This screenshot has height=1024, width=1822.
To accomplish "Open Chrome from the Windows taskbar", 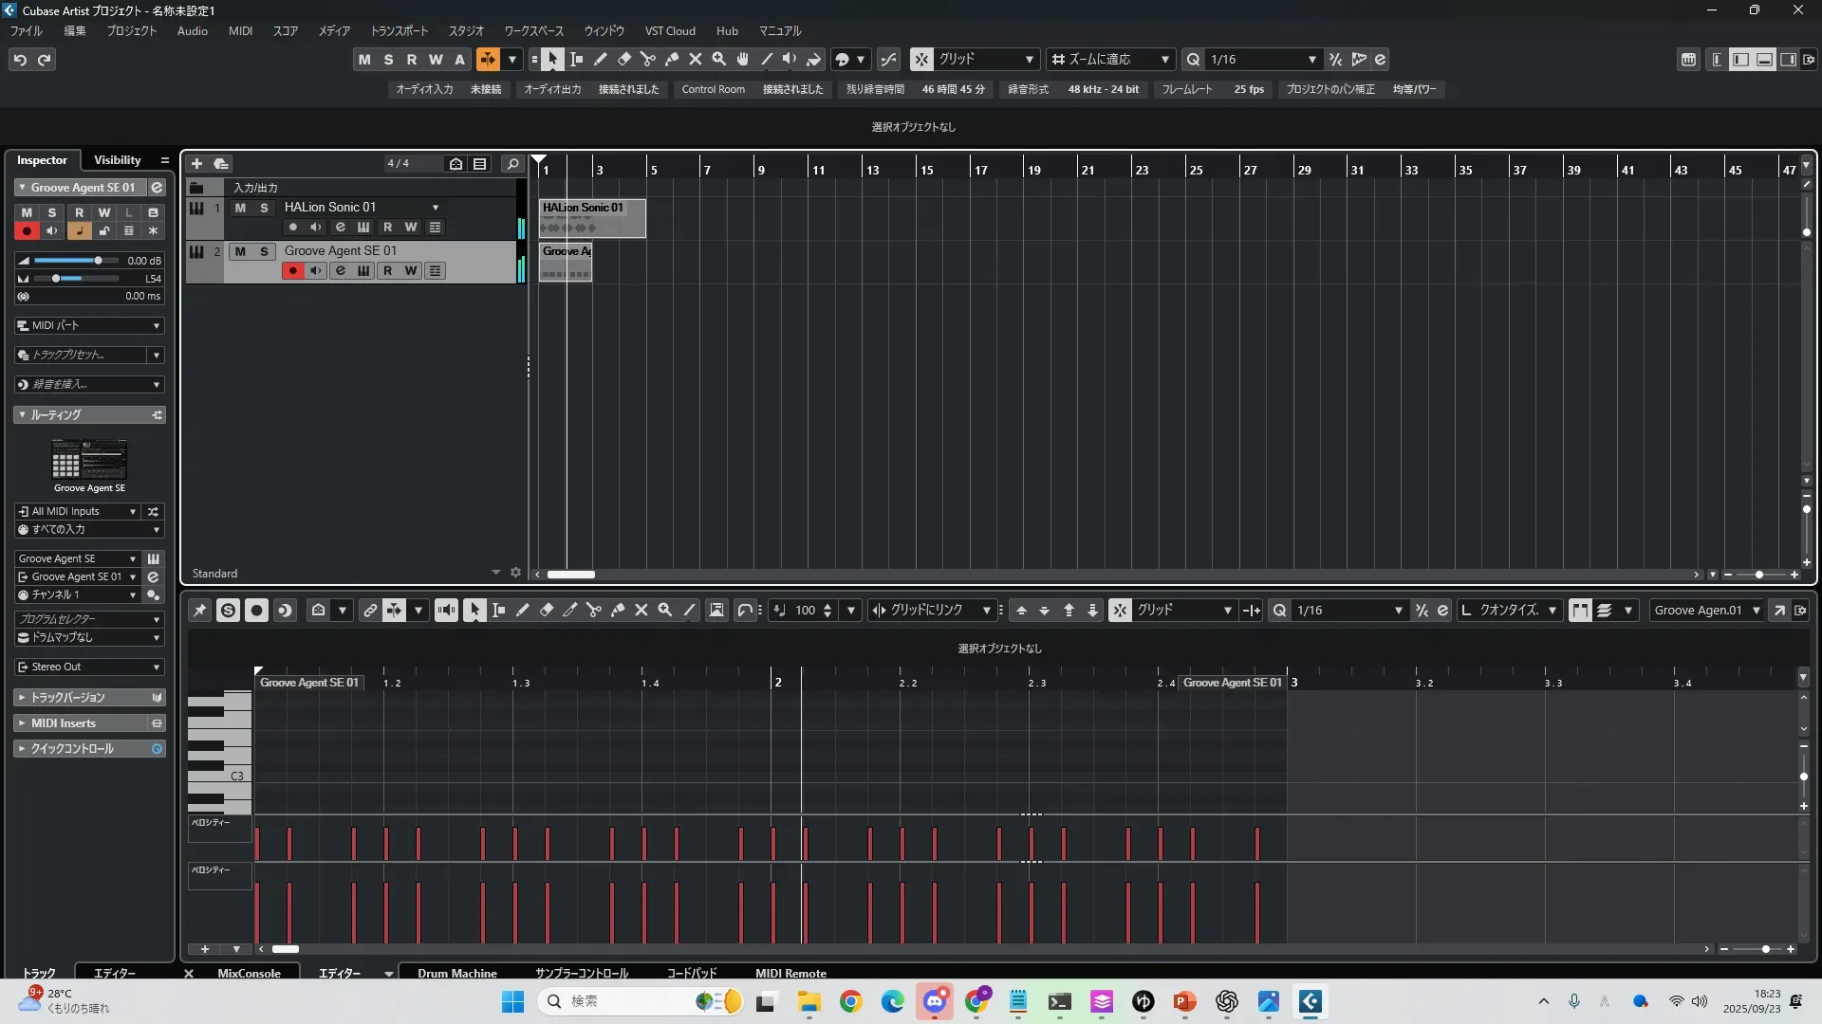I will point(850,1001).
